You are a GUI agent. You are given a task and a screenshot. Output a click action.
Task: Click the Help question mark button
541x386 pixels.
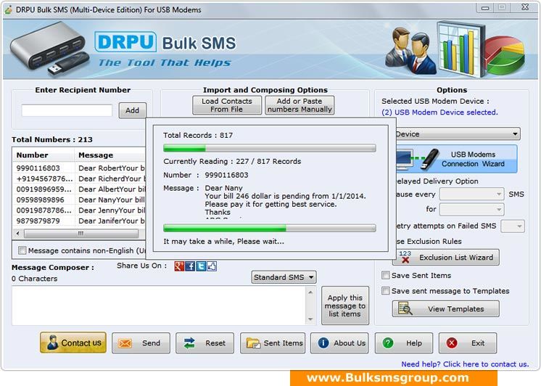click(404, 343)
